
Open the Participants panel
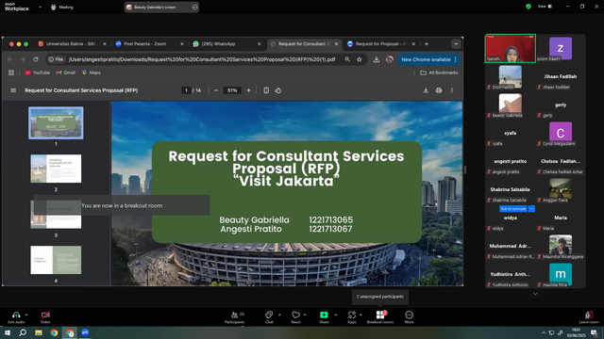pos(235,317)
